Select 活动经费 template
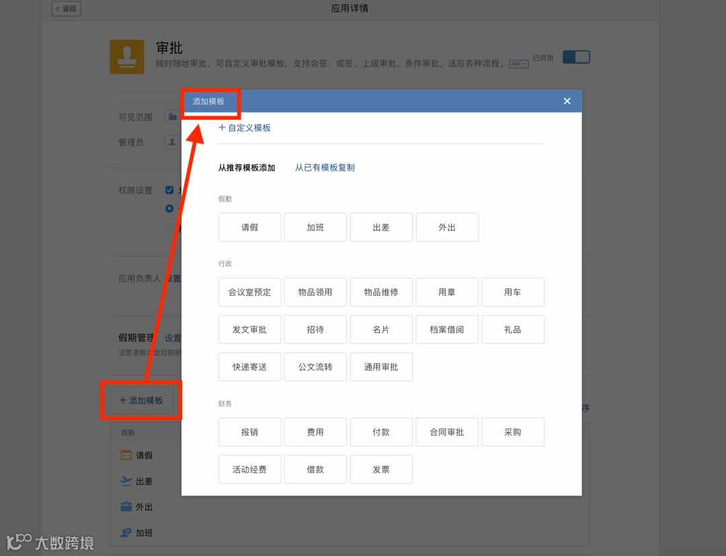Viewport: 726px width, 556px height. pos(249,469)
